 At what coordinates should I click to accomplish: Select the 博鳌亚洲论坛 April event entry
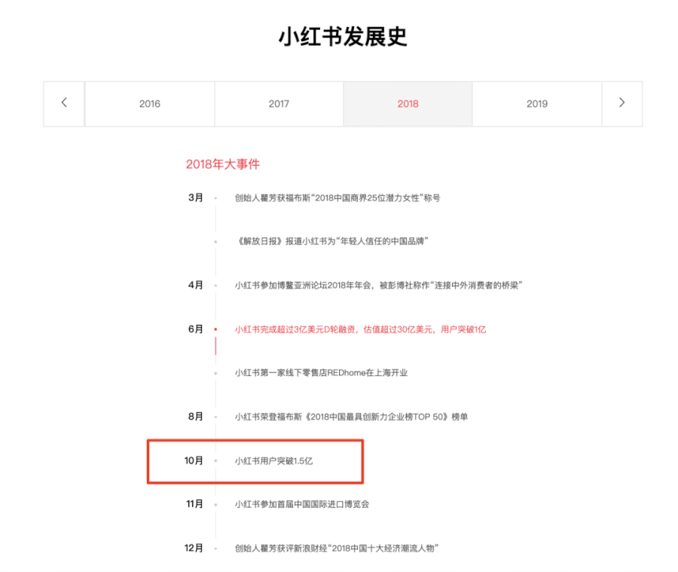click(x=378, y=286)
